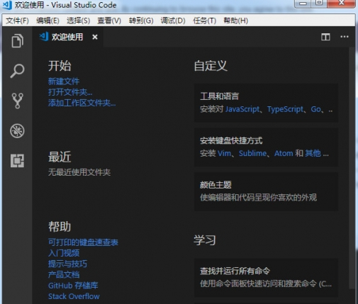Click the 颜色主题 customization box

tap(266, 191)
